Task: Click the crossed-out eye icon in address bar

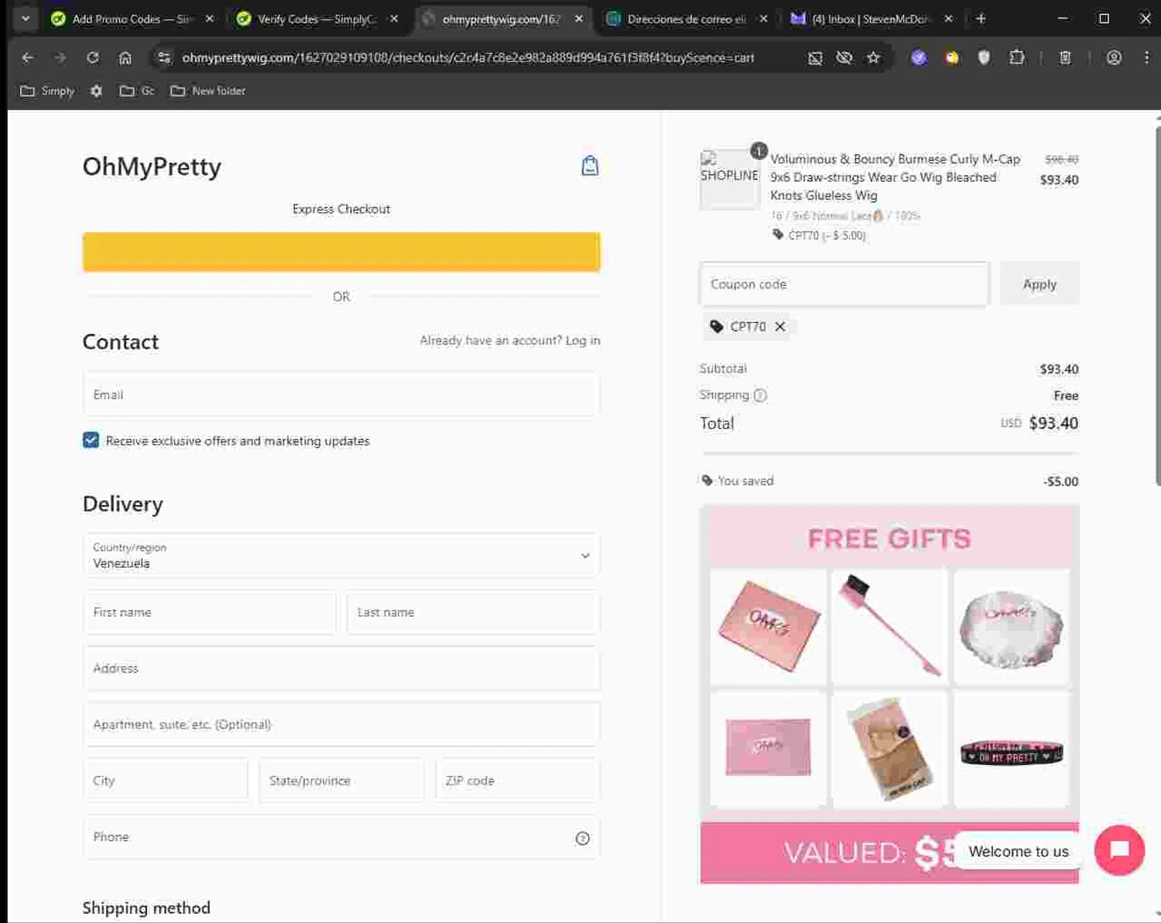Action: [844, 57]
